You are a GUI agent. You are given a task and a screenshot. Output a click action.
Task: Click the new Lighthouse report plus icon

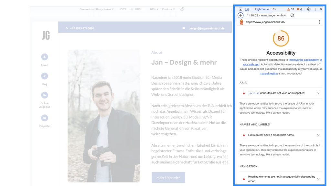point(240,15)
